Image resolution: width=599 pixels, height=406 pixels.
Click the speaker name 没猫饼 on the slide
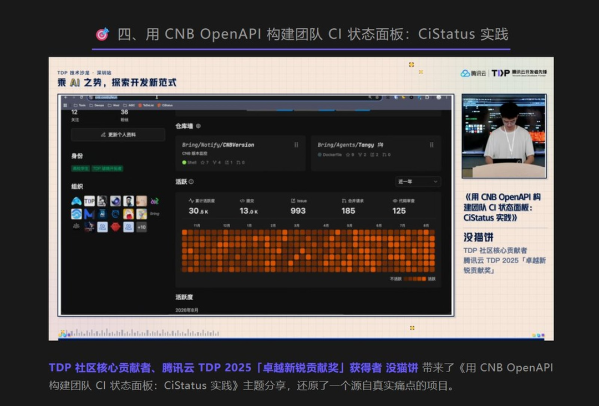coord(478,238)
